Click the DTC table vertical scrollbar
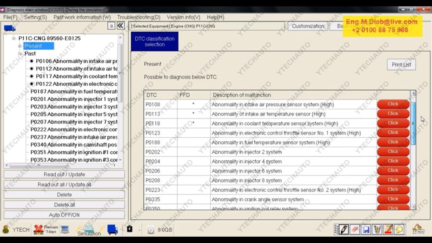 [413, 127]
